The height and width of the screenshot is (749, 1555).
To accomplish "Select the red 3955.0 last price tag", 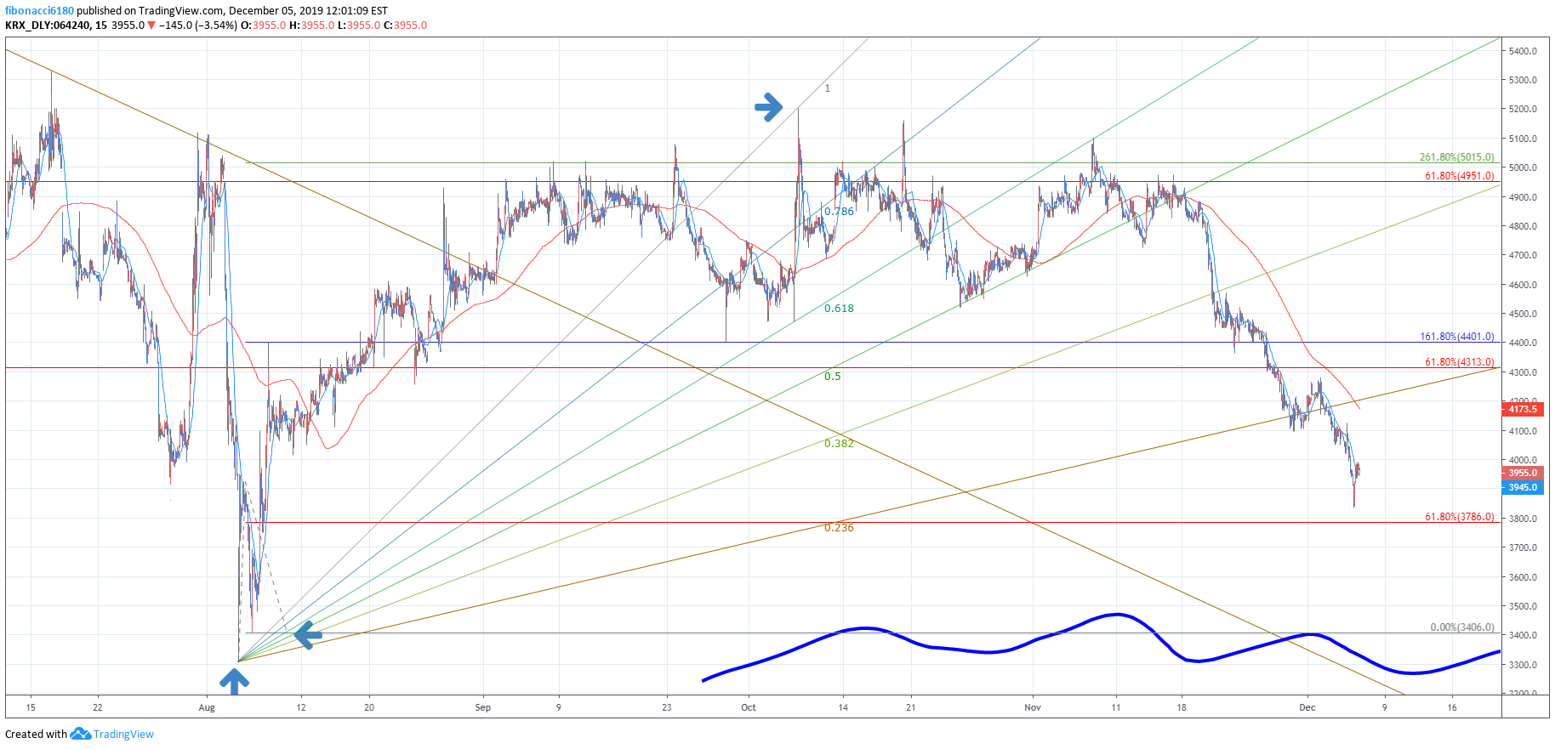I will tap(1522, 474).
